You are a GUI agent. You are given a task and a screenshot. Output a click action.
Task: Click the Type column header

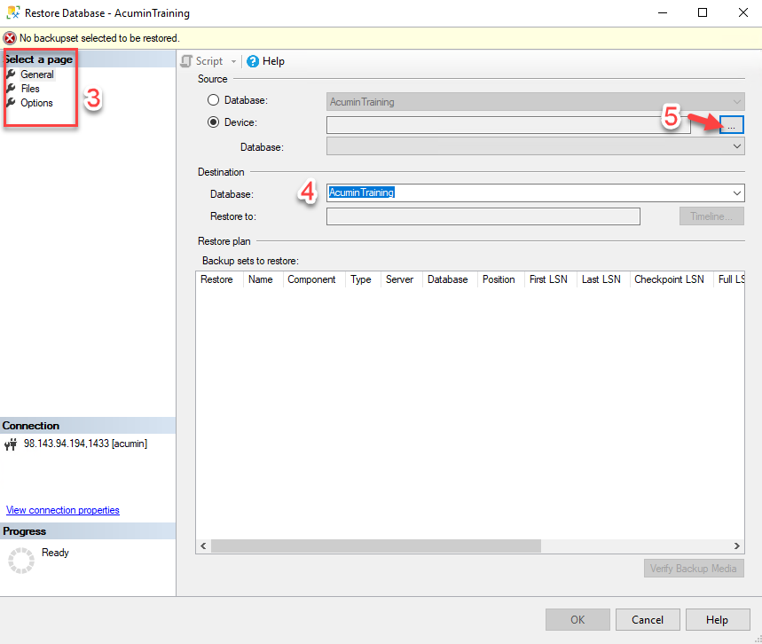pyautogui.click(x=363, y=279)
